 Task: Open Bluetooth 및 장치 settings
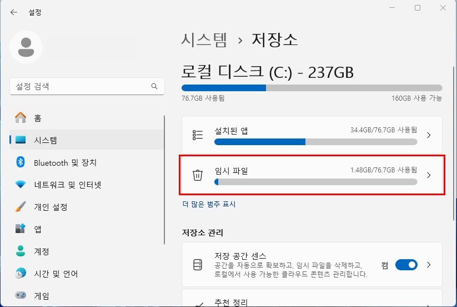[x=87, y=162]
